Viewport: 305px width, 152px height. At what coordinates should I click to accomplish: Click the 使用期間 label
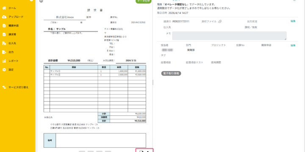(x=216, y=62)
